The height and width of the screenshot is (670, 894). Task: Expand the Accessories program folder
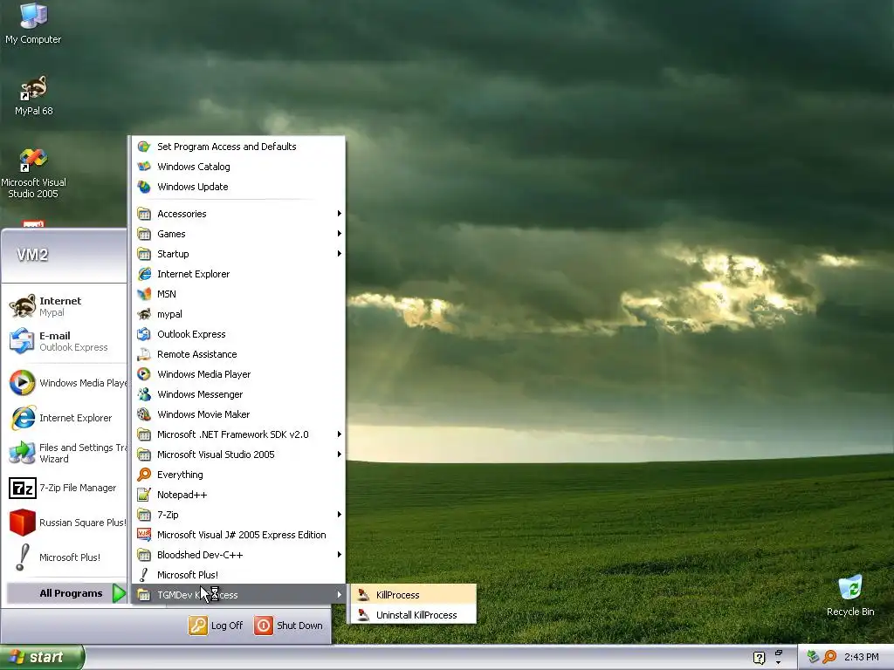coord(238,214)
